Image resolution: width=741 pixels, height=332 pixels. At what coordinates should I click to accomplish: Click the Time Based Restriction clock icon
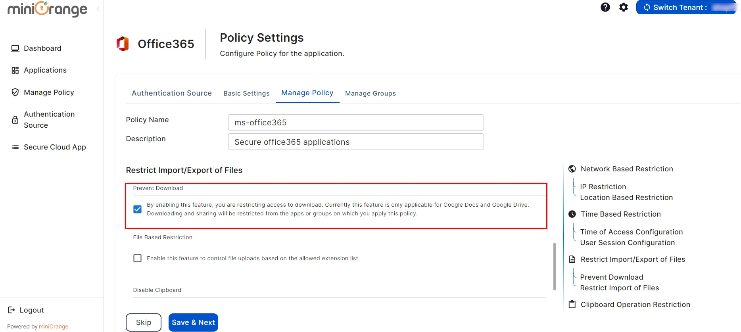pos(572,214)
